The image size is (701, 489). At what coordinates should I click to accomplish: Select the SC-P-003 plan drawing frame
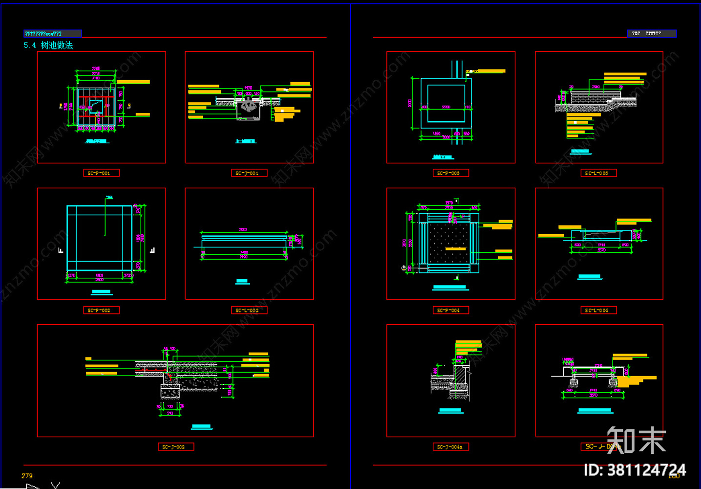[x=451, y=107]
